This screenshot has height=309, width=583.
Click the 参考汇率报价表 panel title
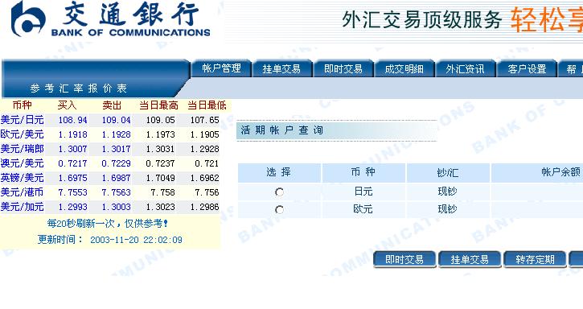click(79, 89)
